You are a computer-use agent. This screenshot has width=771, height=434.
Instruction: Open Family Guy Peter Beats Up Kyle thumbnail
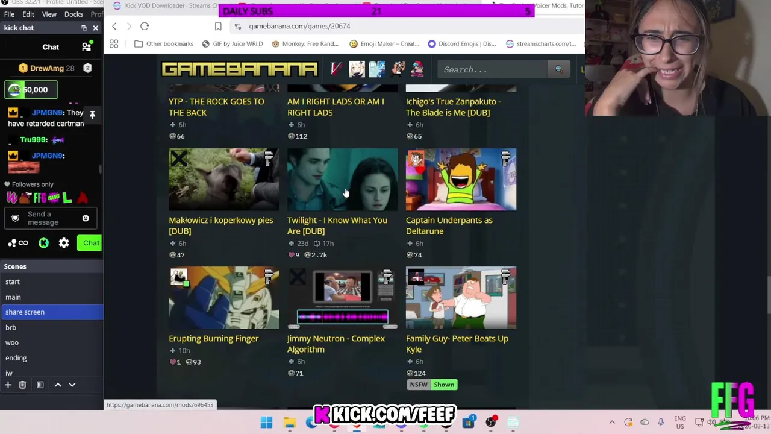pos(461,298)
